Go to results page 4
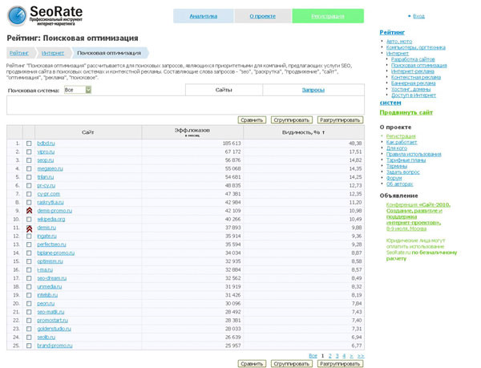The image size is (481, 368). pos(344,356)
